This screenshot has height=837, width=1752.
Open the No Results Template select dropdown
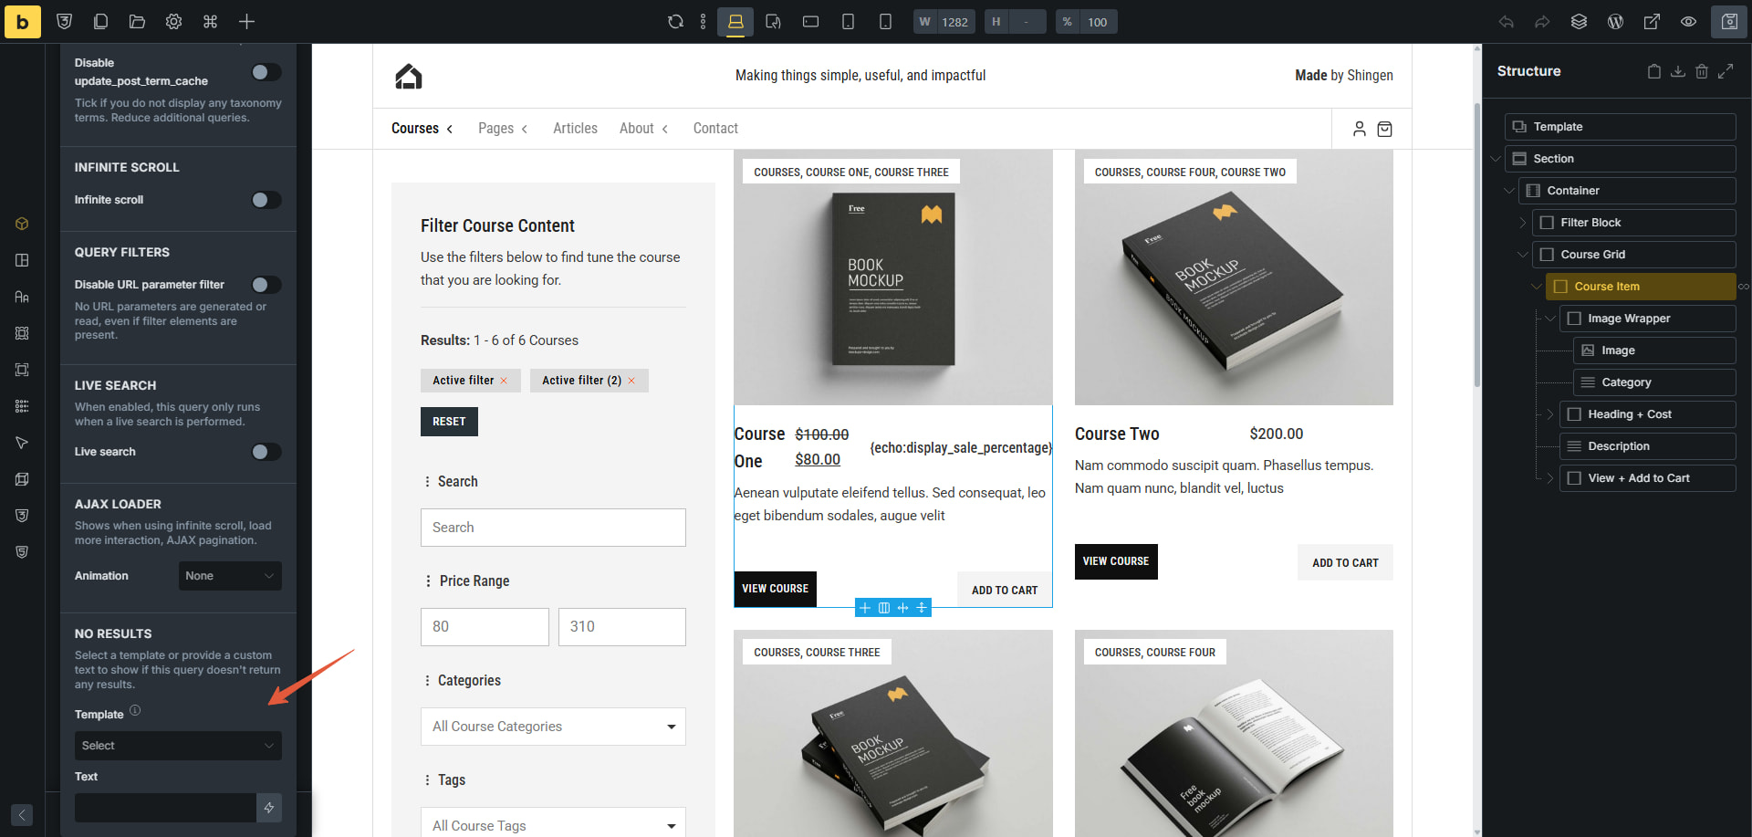click(x=178, y=746)
